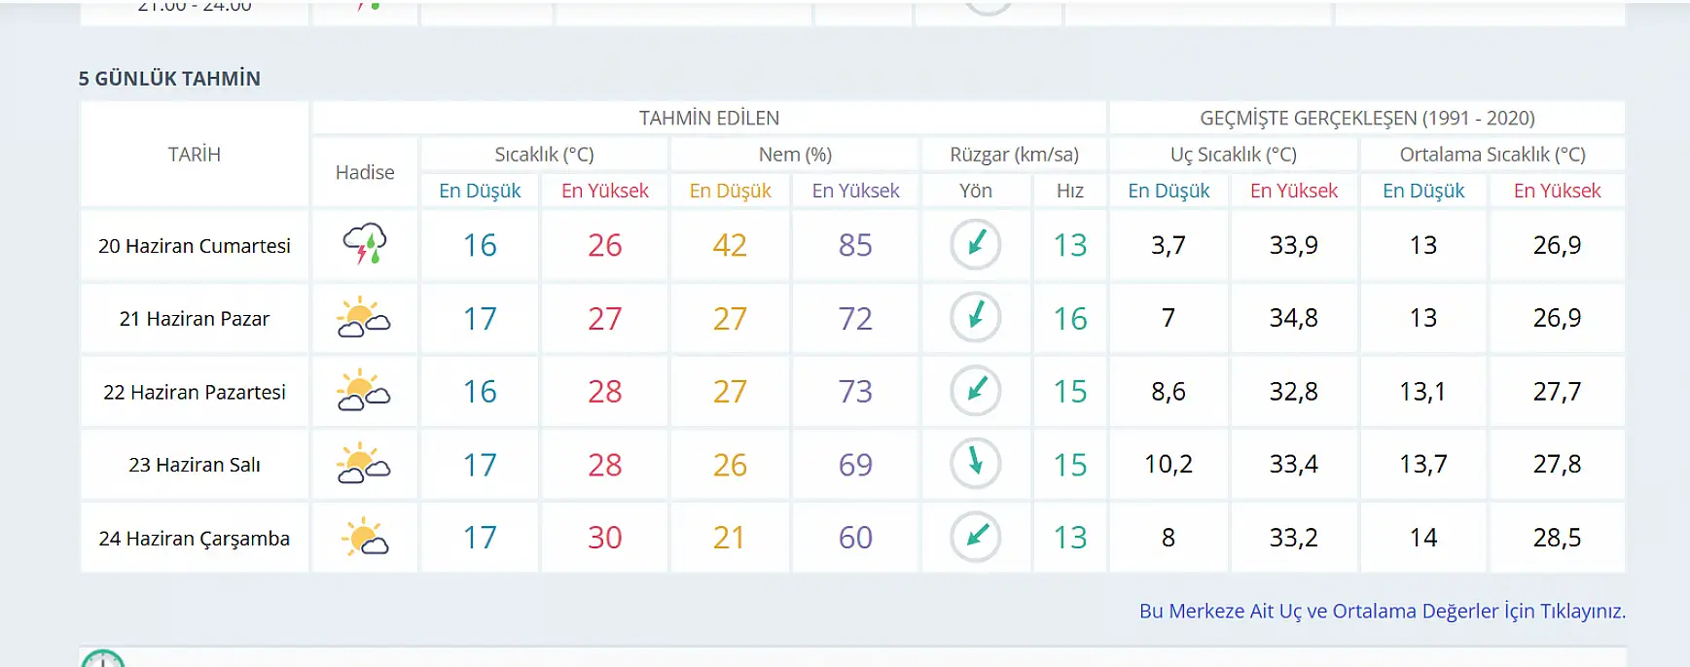The width and height of the screenshot is (1690, 667).
Task: Click the average high '27,7' value
Action: tap(1557, 392)
